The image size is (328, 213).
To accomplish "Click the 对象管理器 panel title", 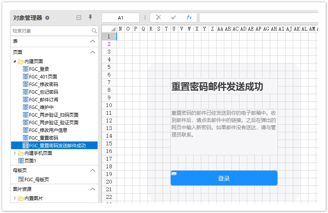I will click(x=28, y=18).
